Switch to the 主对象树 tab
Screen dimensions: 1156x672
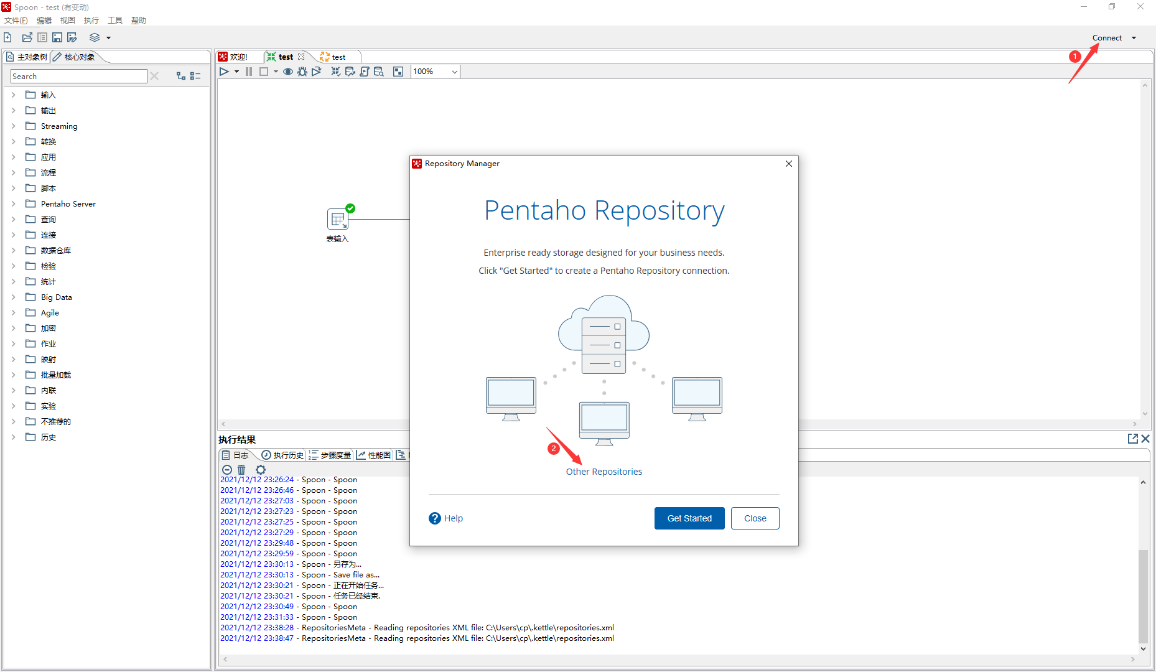pyautogui.click(x=27, y=57)
